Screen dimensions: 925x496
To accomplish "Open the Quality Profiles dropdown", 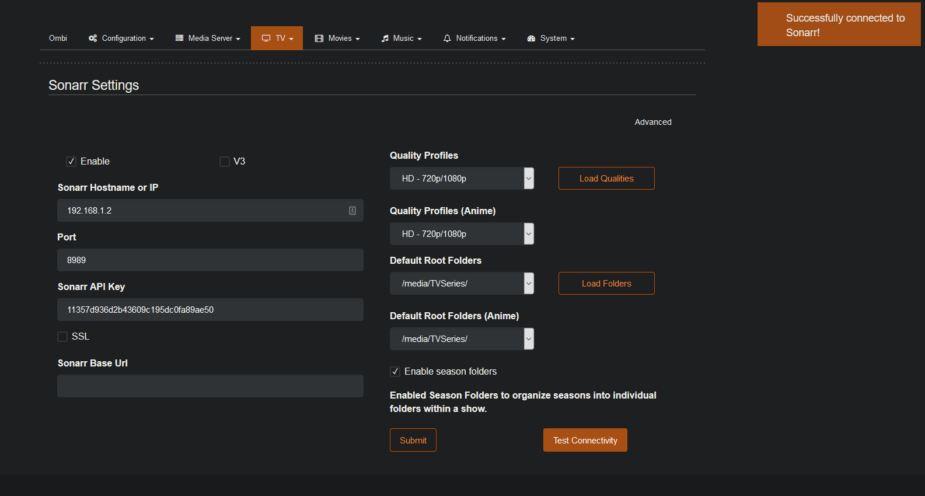I will pyautogui.click(x=462, y=179).
